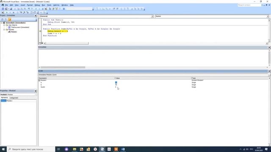The image size is (271, 152).
Task: Expand the Module1 row in Locals
Action: [x=39, y=80]
